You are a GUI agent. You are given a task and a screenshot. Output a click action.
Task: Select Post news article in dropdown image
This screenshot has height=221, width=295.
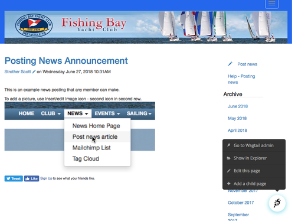(95, 136)
